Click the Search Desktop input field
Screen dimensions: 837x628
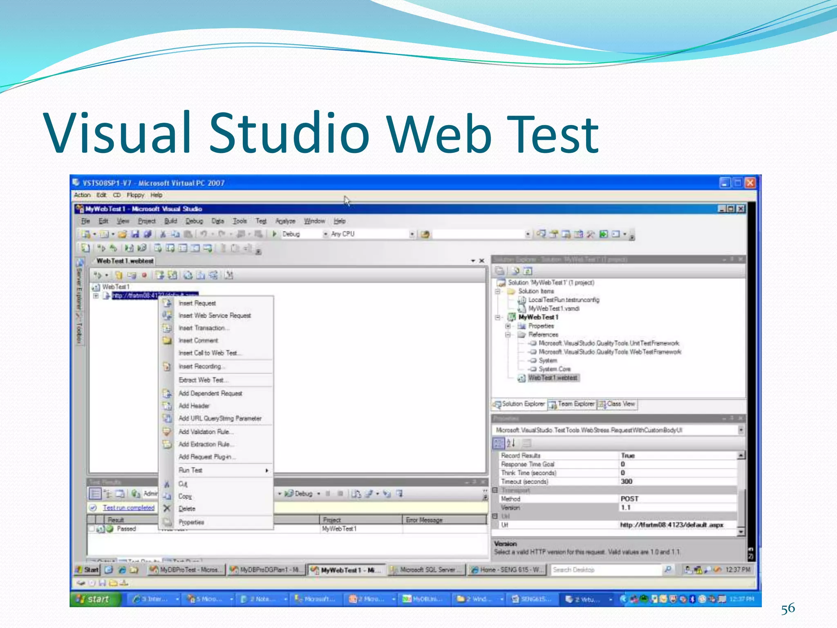click(x=606, y=570)
